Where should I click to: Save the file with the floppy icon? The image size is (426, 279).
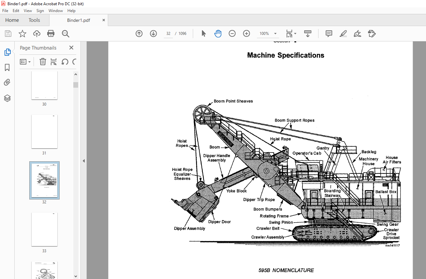coord(8,34)
